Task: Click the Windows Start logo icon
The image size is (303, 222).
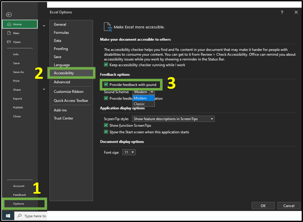Action: 8,216
